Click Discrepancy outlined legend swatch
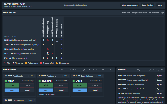Image resolution: width=167 pixels, height=104 pixels. (x=57, y=63)
